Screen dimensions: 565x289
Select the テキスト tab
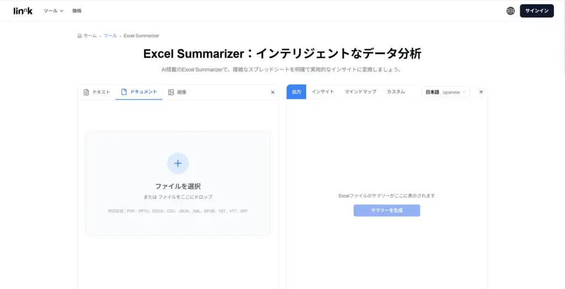tap(97, 92)
